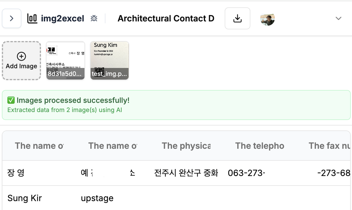
Task: Click the plus icon in Add Image
Action: click(x=21, y=56)
